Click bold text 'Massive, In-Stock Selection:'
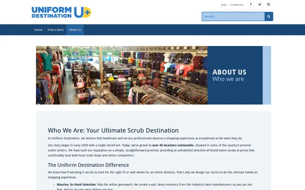Image resolution: width=305 pixels, height=190 pixels. (76, 185)
